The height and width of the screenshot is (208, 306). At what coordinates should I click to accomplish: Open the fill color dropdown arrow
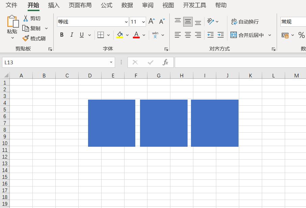pos(127,35)
